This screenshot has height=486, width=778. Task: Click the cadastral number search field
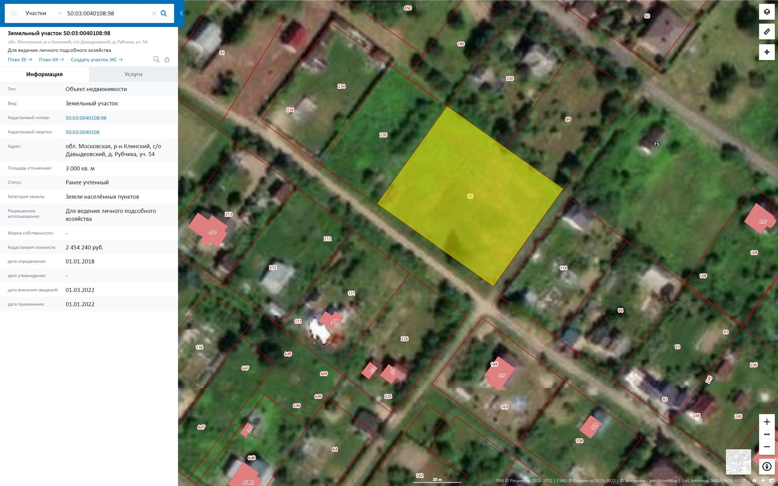click(107, 13)
